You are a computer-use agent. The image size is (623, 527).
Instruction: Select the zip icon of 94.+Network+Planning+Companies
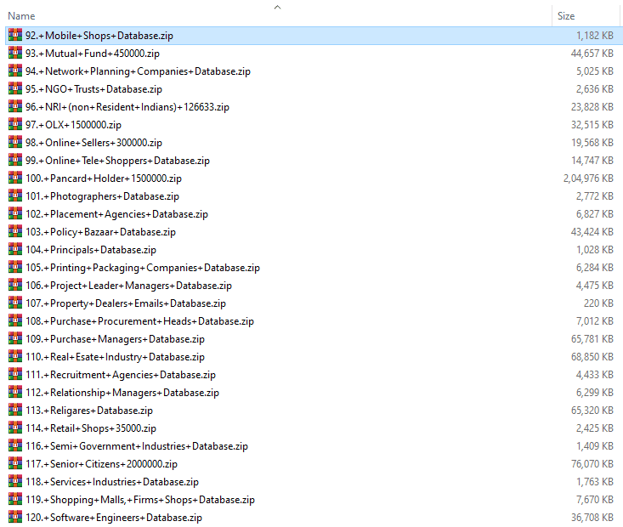click(15, 71)
